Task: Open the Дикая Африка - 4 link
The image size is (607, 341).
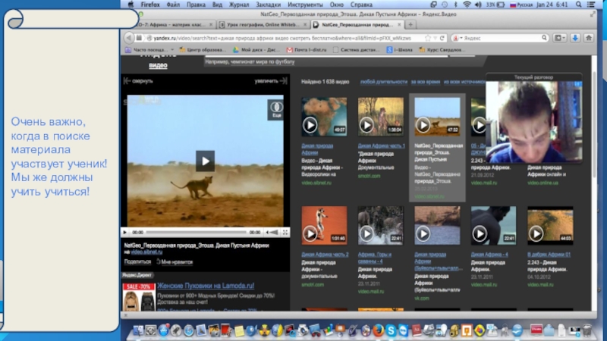Action: click(489, 255)
